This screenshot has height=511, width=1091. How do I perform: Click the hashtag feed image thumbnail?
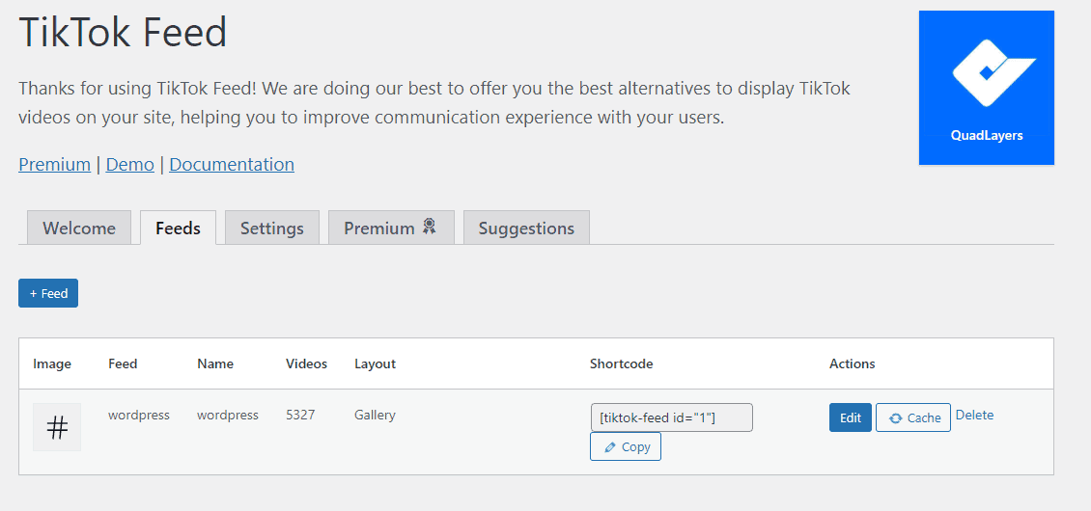pyautogui.click(x=57, y=427)
